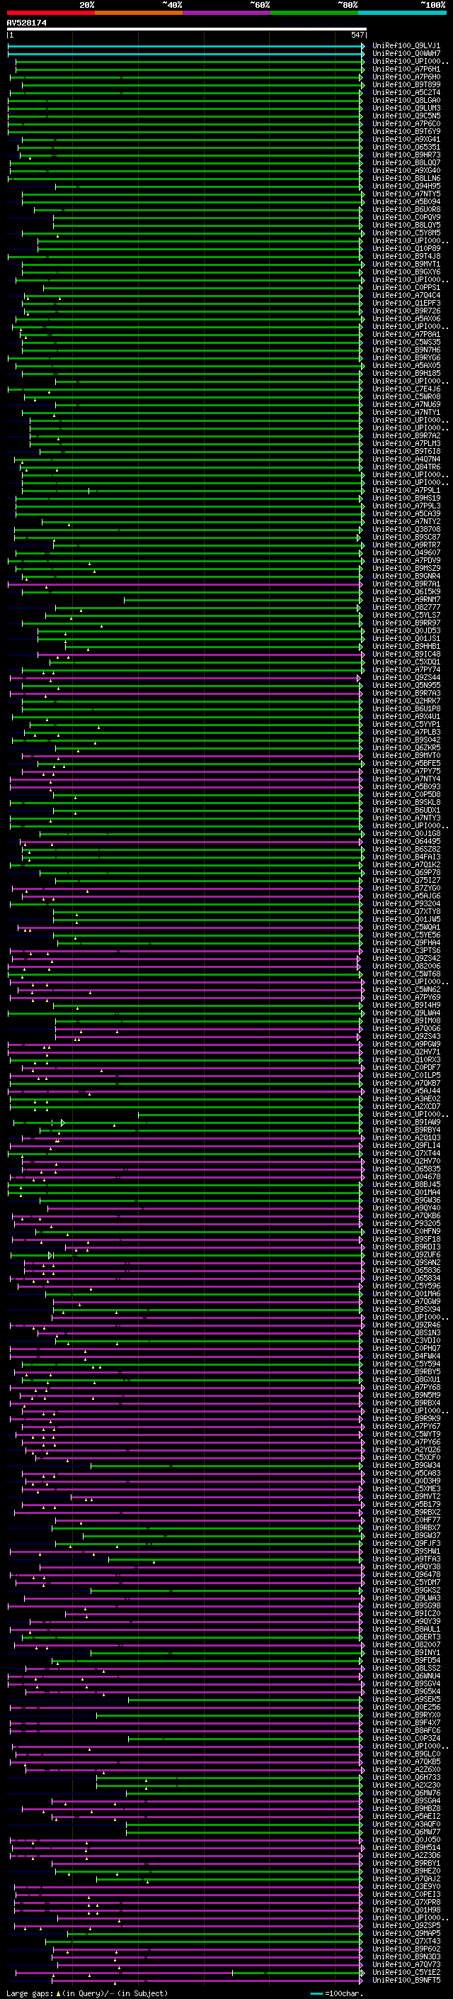Click hit label UniRef100_Q1EPF3

[x=406, y=303]
